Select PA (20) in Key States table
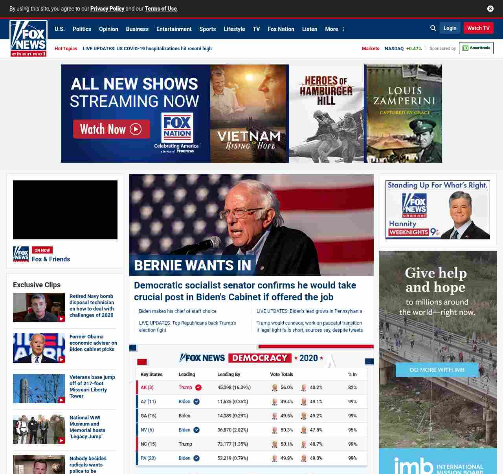Image resolution: width=503 pixels, height=474 pixels. click(x=148, y=458)
